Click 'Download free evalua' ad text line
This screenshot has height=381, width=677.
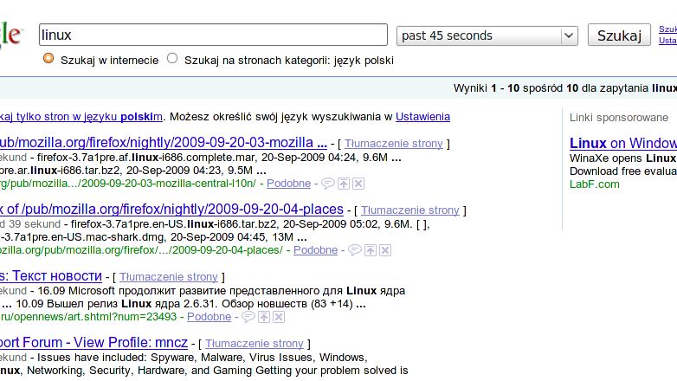pyautogui.click(x=623, y=171)
